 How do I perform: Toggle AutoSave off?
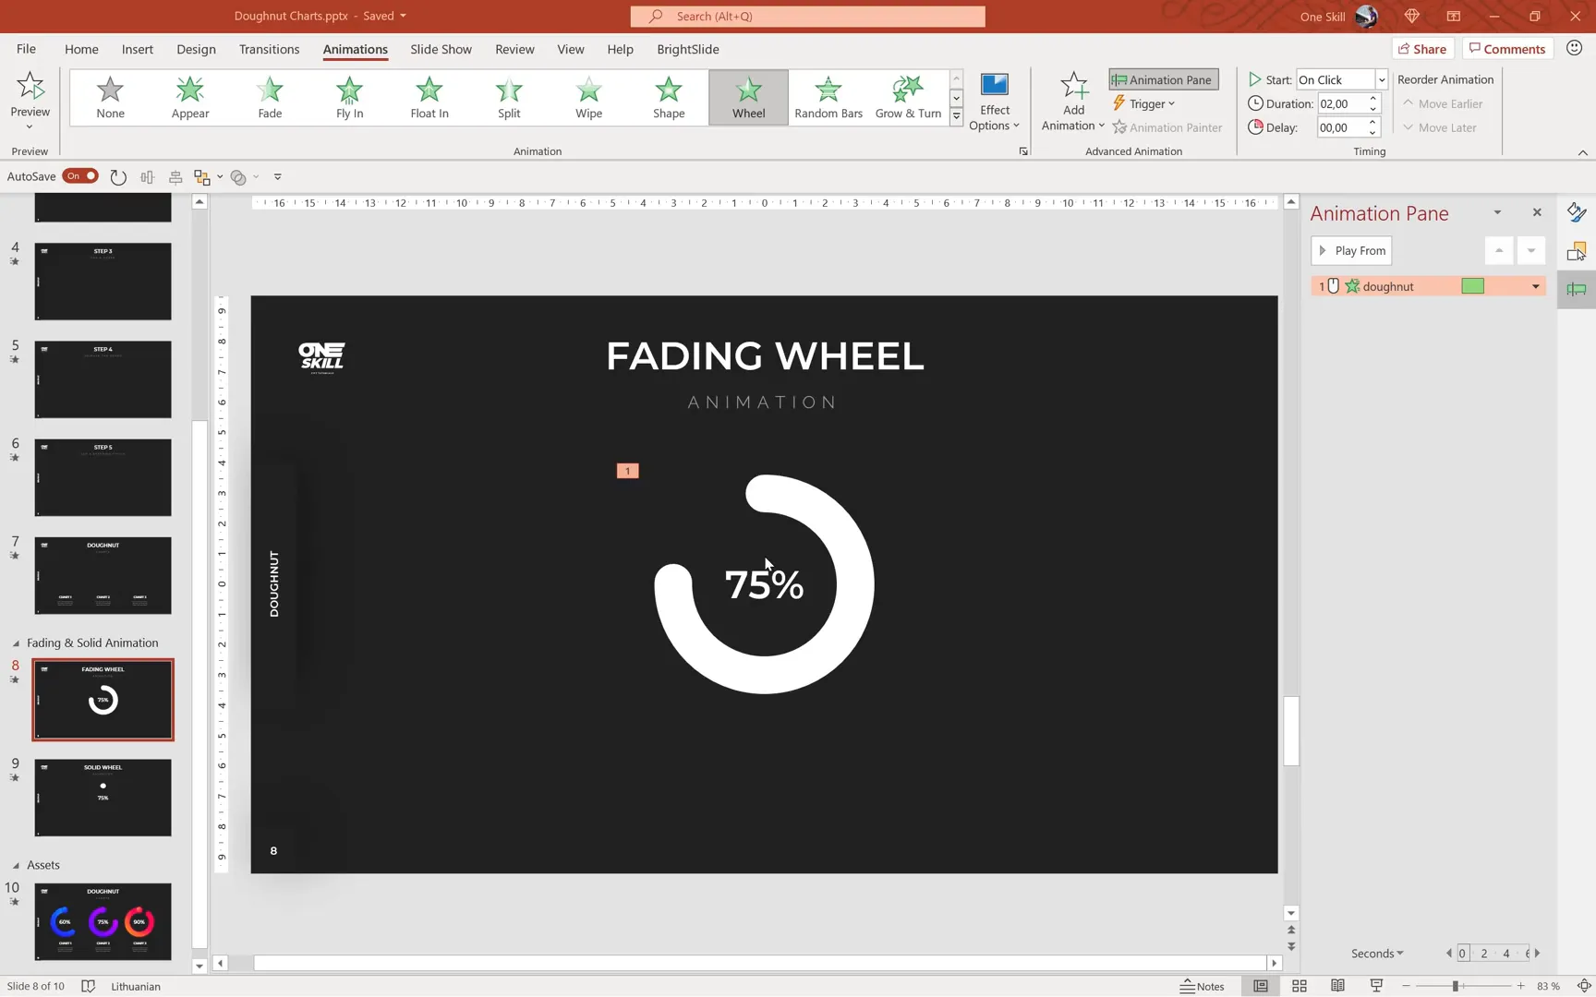(x=79, y=175)
